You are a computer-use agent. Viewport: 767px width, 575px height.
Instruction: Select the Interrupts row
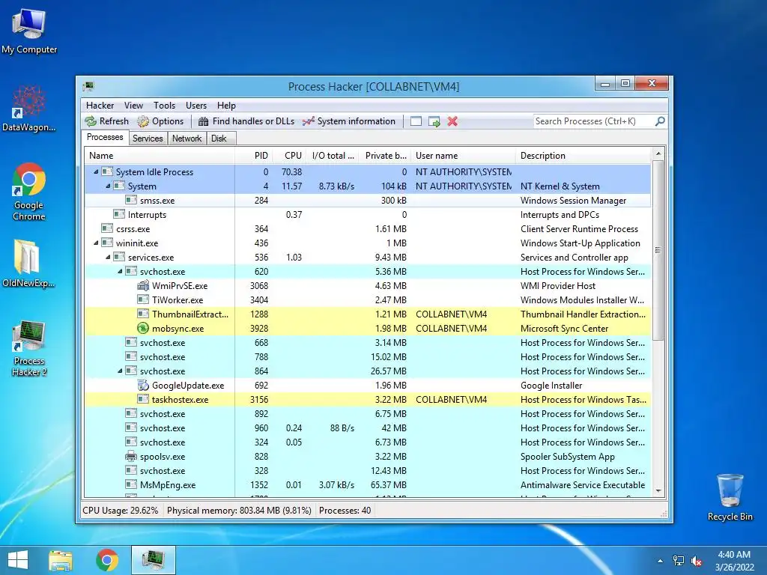pyautogui.click(x=368, y=215)
